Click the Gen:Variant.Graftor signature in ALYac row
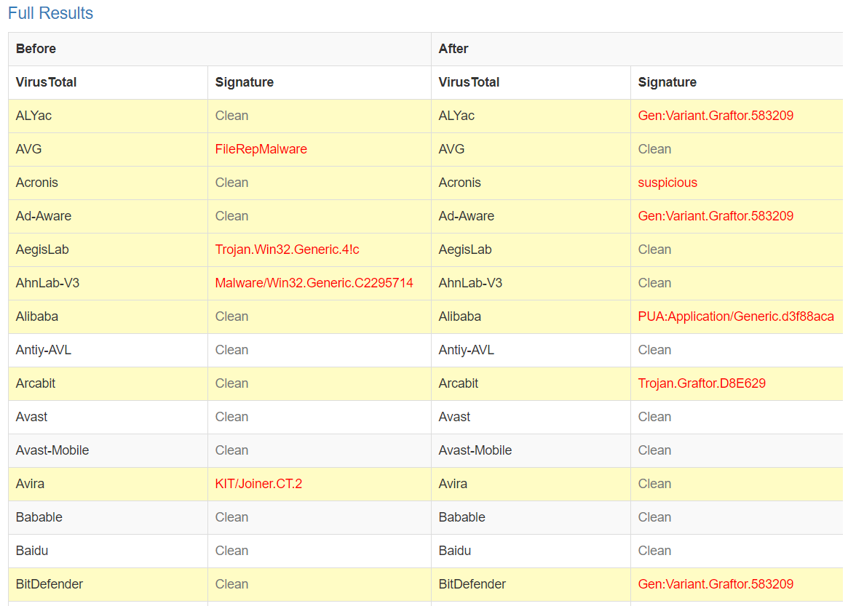 (715, 116)
